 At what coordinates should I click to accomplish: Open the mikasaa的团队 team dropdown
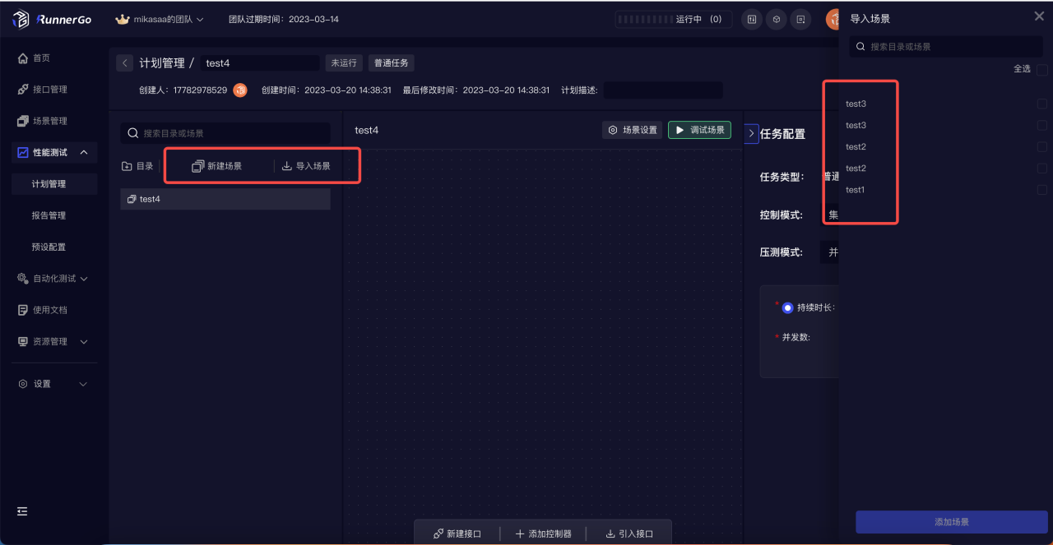pos(160,19)
